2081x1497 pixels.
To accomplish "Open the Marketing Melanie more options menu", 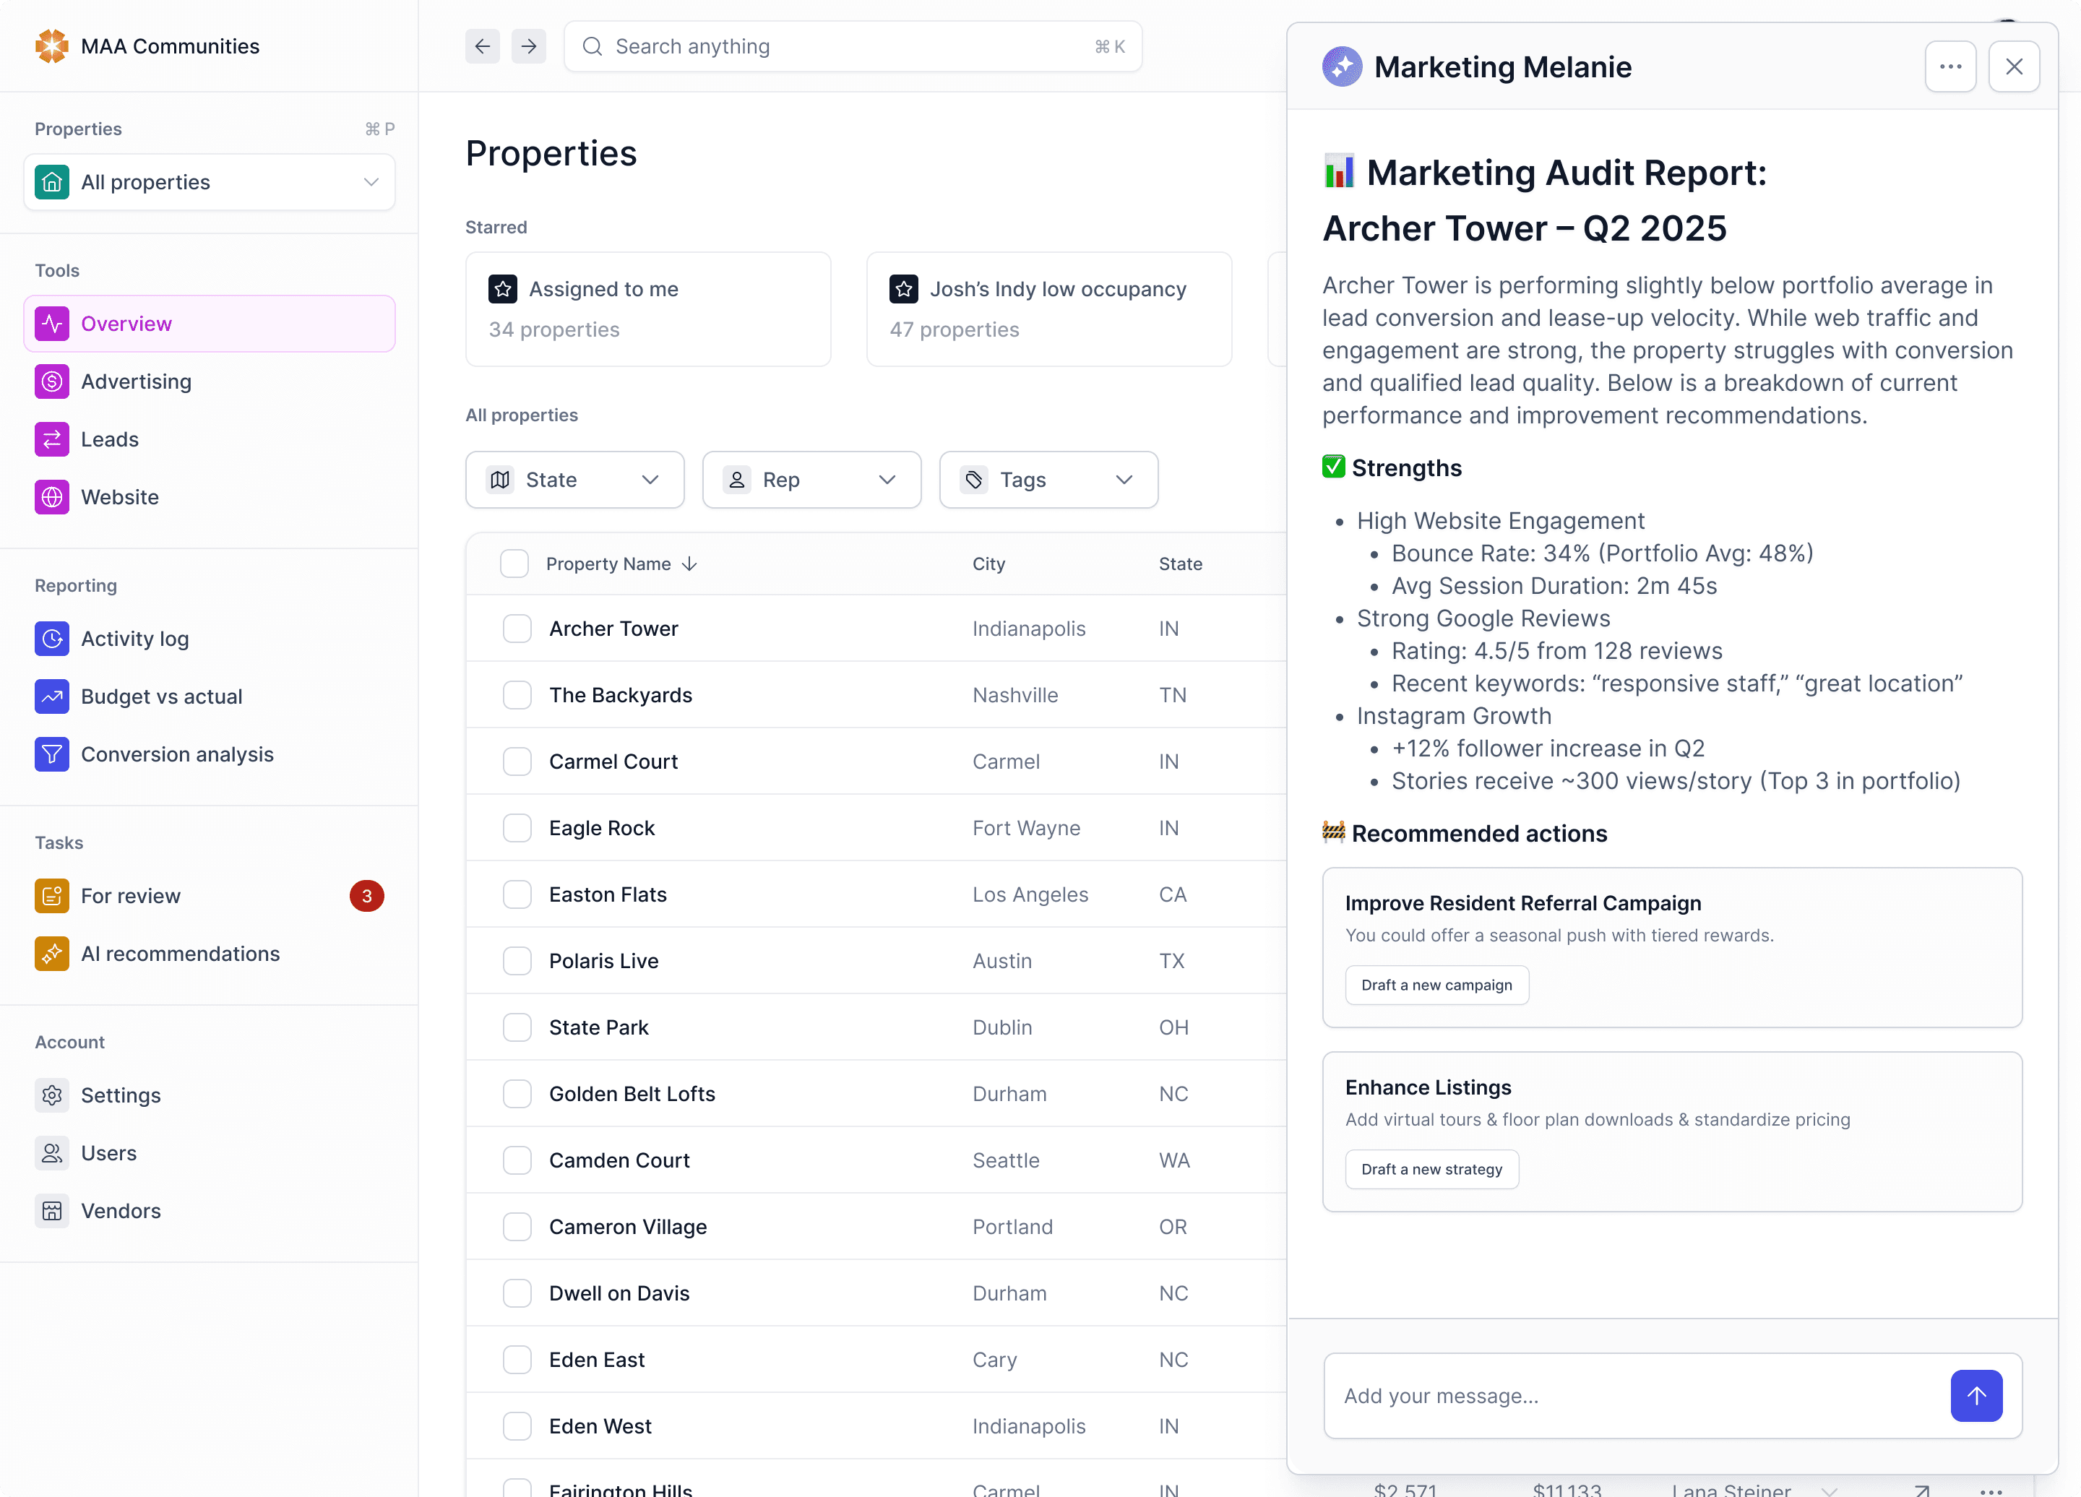I will coord(1949,66).
